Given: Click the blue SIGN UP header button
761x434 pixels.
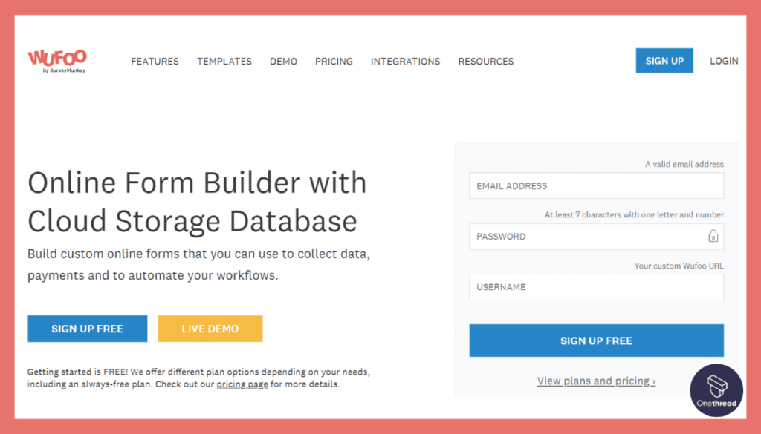Looking at the screenshot, I should point(664,61).
